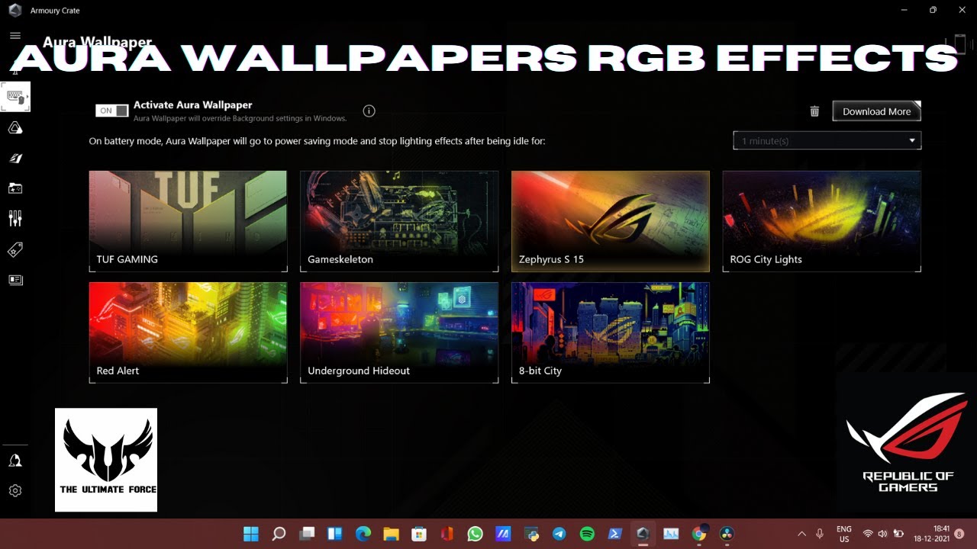The height and width of the screenshot is (549, 977).
Task: Open Scenario Profiles sliders icon
Action: (15, 219)
